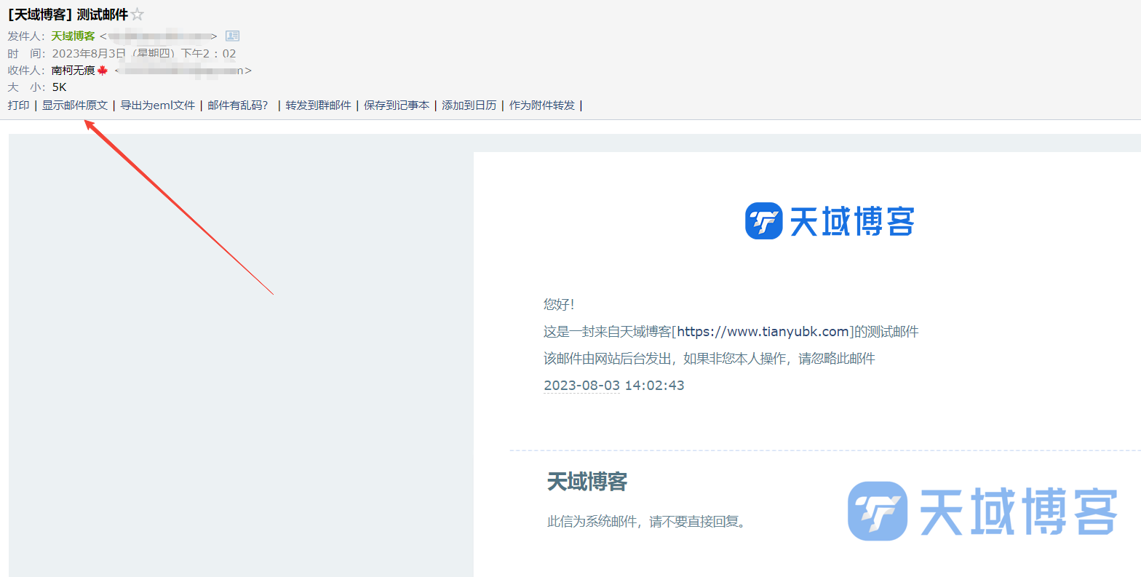1141x577 pixels.
Task: Open the sender contact card icon
Action: pyautogui.click(x=232, y=36)
